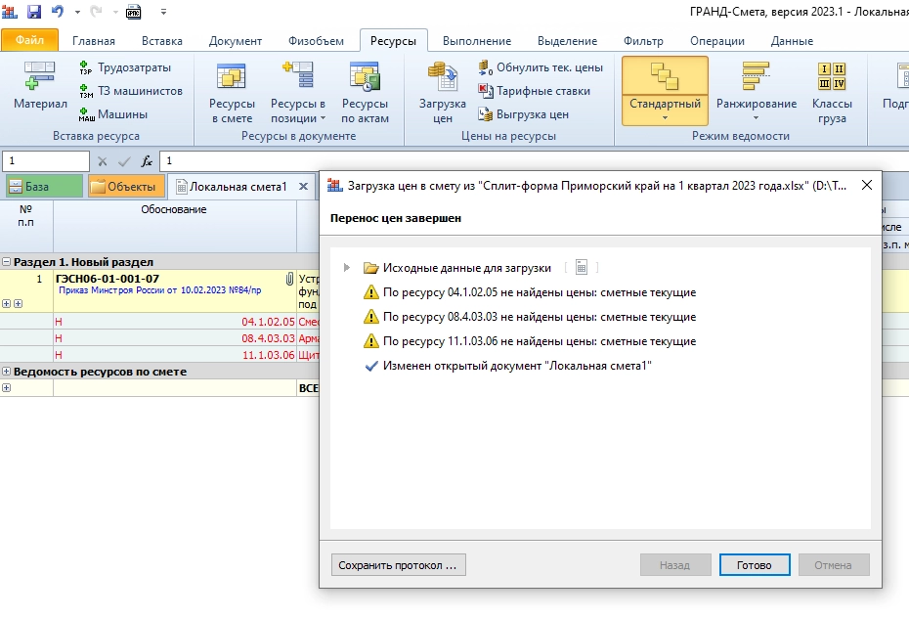This screenshot has height=618, width=909.
Task: Click Обнулить тек. цены
Action: coord(541,67)
